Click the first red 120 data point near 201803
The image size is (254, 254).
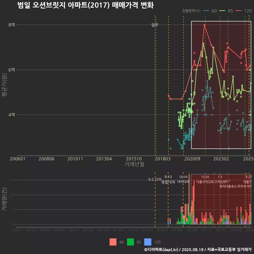(169, 96)
